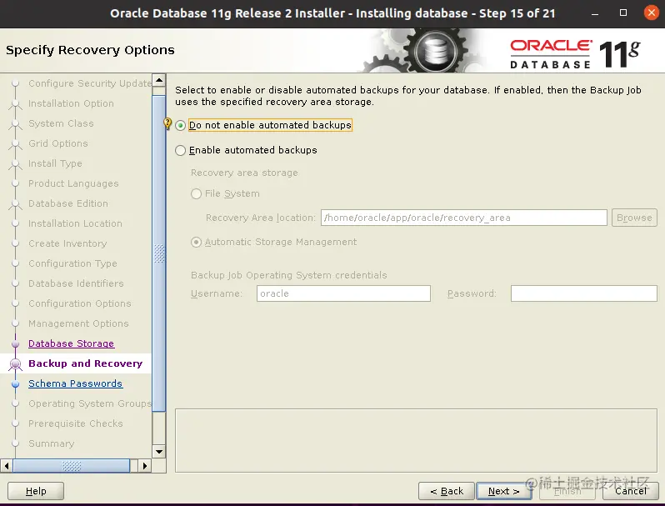
Task: Close the installer with the orange X
Action: 651,13
